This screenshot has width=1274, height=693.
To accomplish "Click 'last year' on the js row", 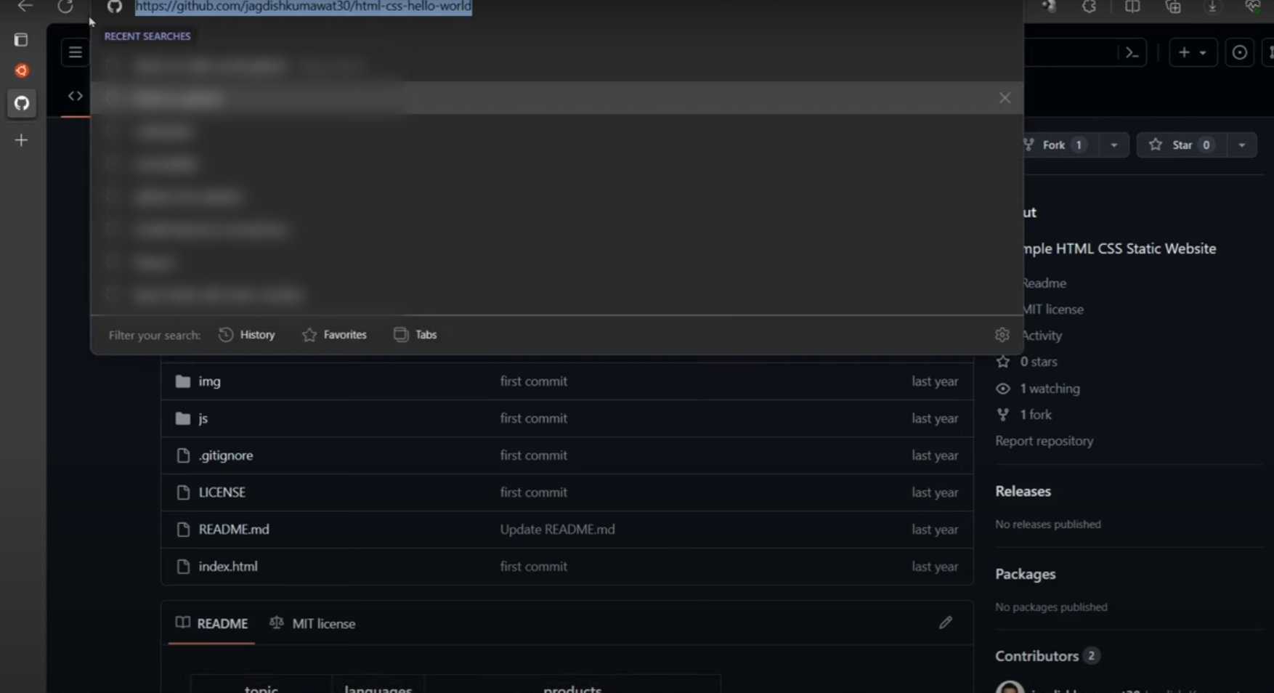I will tap(935, 418).
